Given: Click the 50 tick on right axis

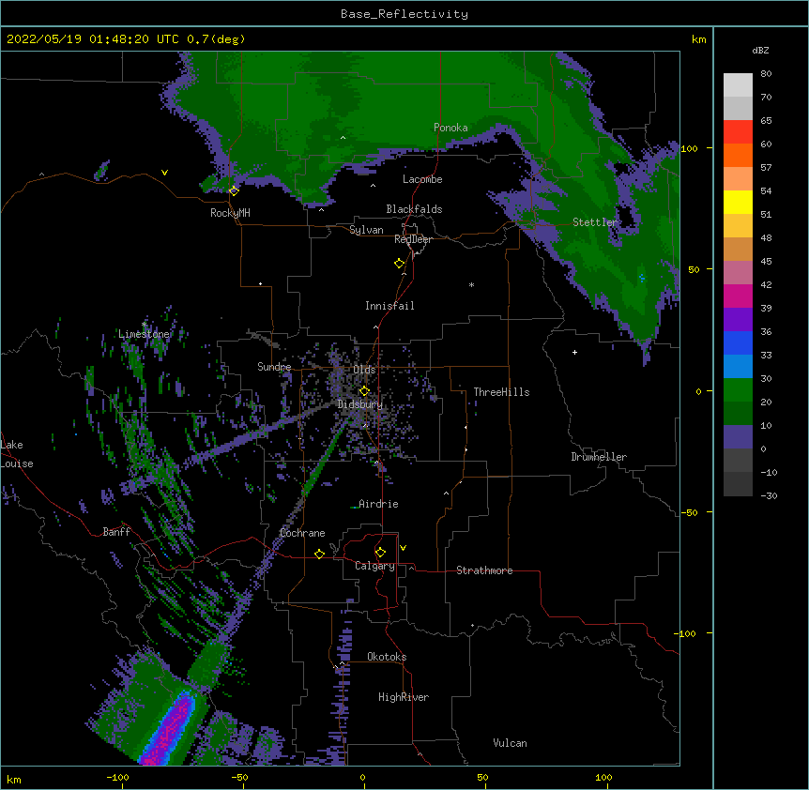Looking at the screenshot, I should pyautogui.click(x=694, y=269).
